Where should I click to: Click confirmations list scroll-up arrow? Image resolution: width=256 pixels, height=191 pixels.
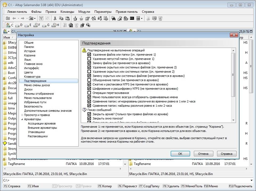click(x=233, y=50)
